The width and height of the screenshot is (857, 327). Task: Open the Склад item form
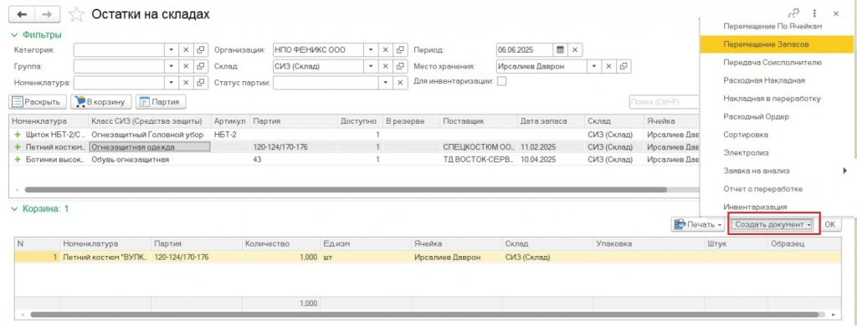click(x=400, y=66)
